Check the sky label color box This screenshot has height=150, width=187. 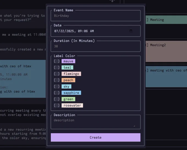click(57, 87)
